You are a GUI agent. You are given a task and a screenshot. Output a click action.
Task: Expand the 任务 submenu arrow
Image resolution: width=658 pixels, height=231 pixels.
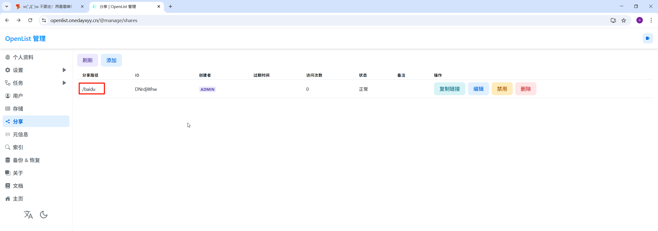[64, 83]
